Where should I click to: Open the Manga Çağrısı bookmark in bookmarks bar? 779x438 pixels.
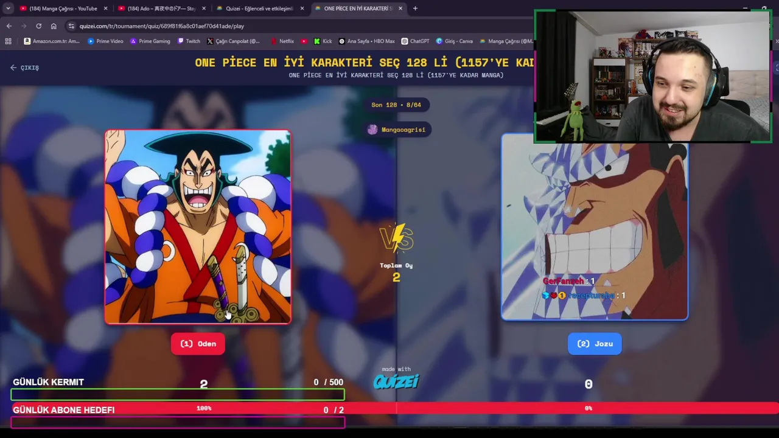506,41
